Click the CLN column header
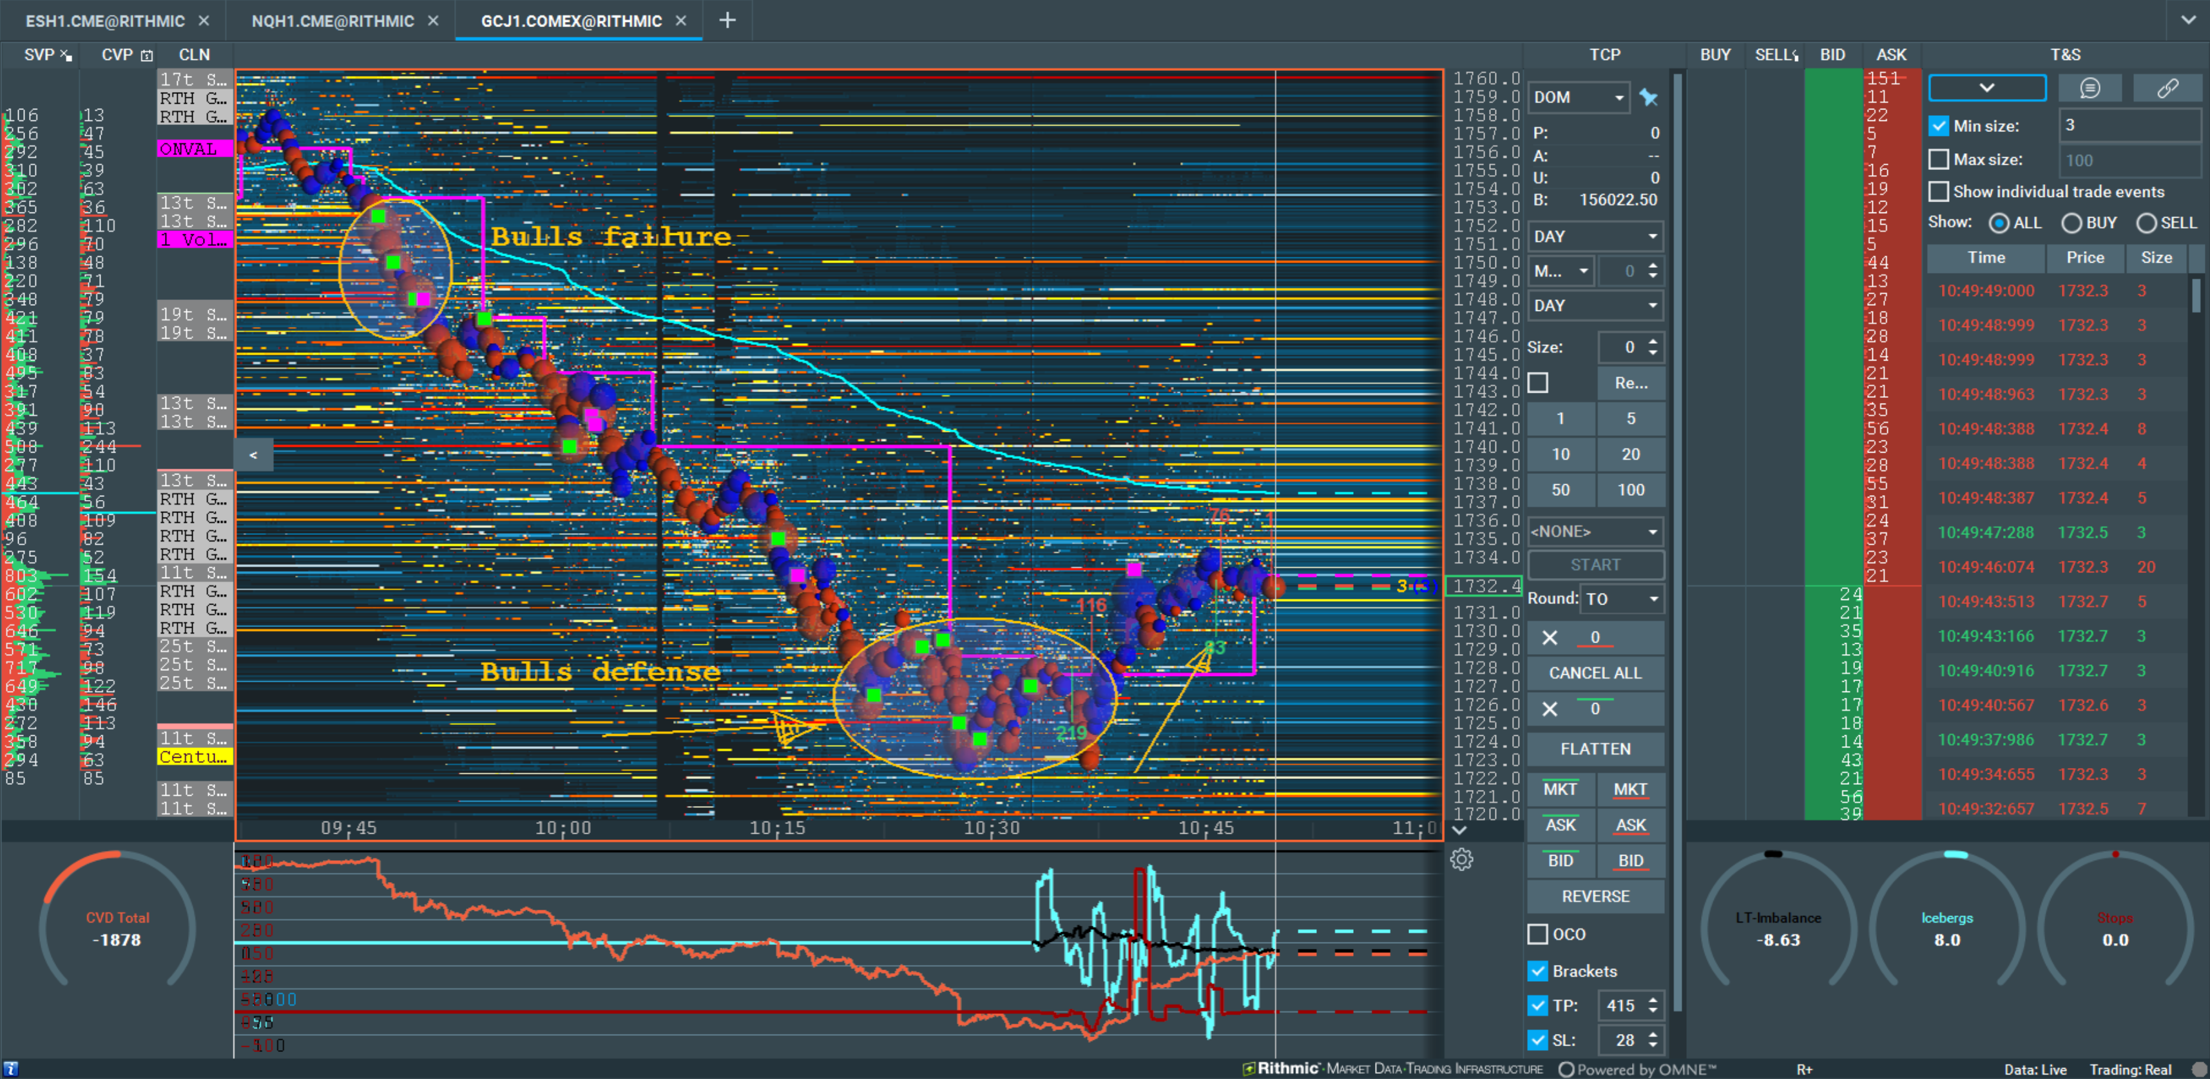2210x1079 pixels. (195, 55)
